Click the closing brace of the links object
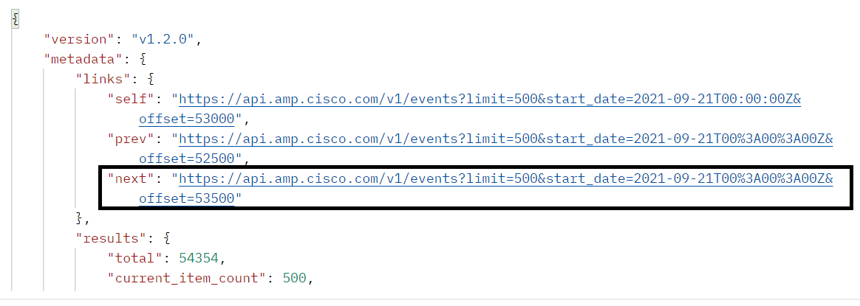 point(81,218)
